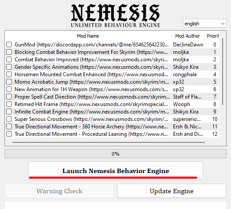
Task: Click the vertical scrollbar of mod list
Action: [x=223, y=71]
